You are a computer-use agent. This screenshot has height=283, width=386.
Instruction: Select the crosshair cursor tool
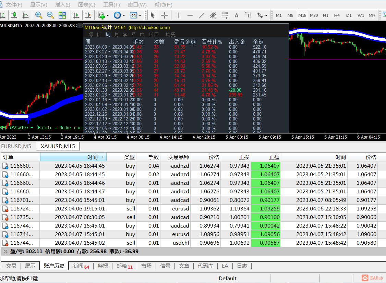(x=165, y=15)
